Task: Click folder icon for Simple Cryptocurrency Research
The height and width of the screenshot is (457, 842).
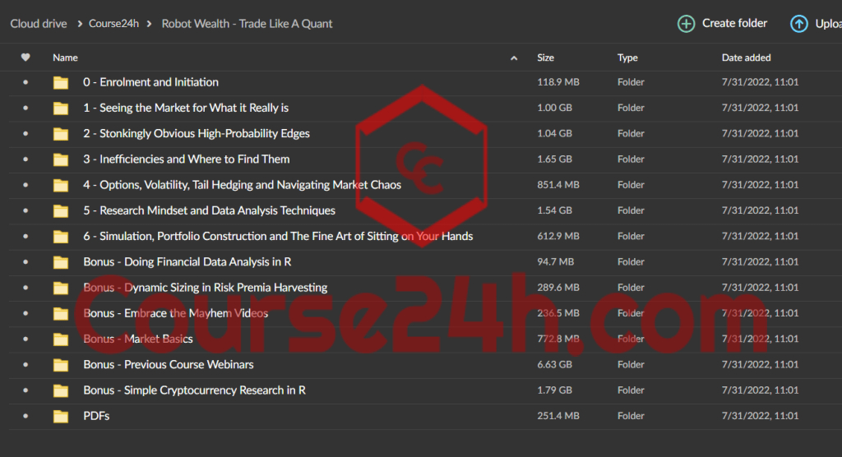Action: [x=61, y=390]
